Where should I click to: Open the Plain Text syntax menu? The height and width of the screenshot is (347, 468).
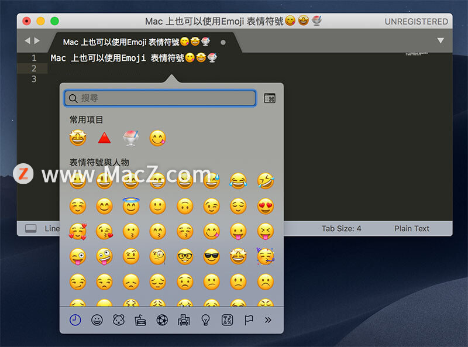click(411, 228)
